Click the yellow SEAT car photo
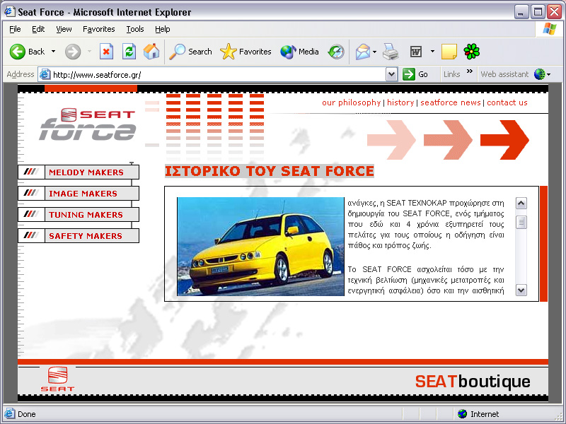The width and height of the screenshot is (566, 424). click(260, 247)
